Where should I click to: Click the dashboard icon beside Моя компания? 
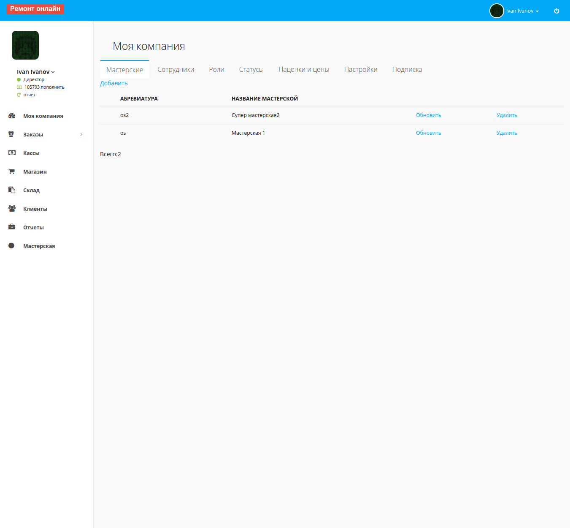[12, 116]
